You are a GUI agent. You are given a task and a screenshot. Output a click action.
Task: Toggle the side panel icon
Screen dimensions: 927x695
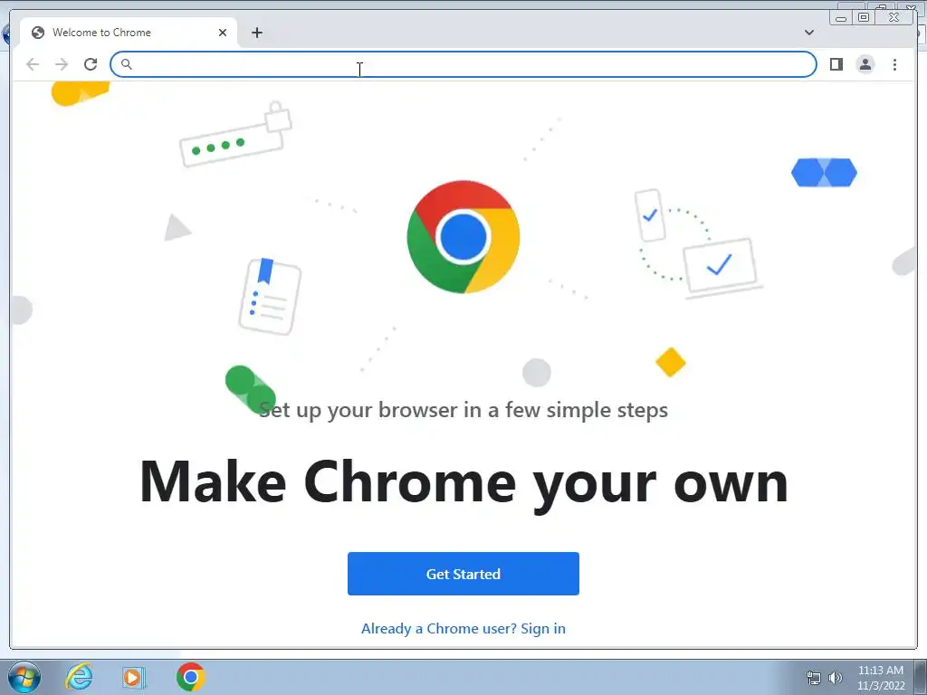click(836, 64)
